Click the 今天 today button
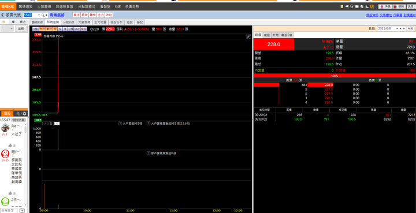 click(x=410, y=28)
